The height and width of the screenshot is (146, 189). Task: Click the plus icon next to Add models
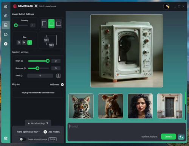[x=45, y=132]
